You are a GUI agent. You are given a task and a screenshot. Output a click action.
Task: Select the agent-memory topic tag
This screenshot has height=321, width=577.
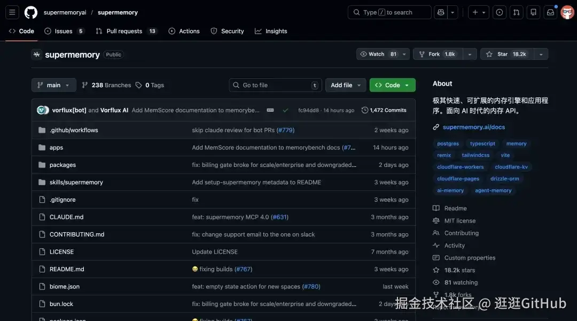(x=493, y=190)
